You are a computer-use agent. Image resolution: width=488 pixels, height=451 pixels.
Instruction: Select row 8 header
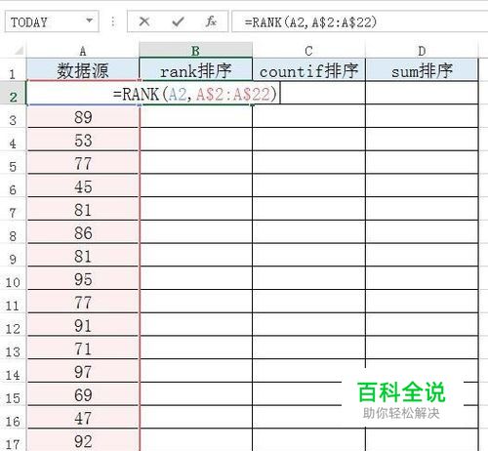13,232
